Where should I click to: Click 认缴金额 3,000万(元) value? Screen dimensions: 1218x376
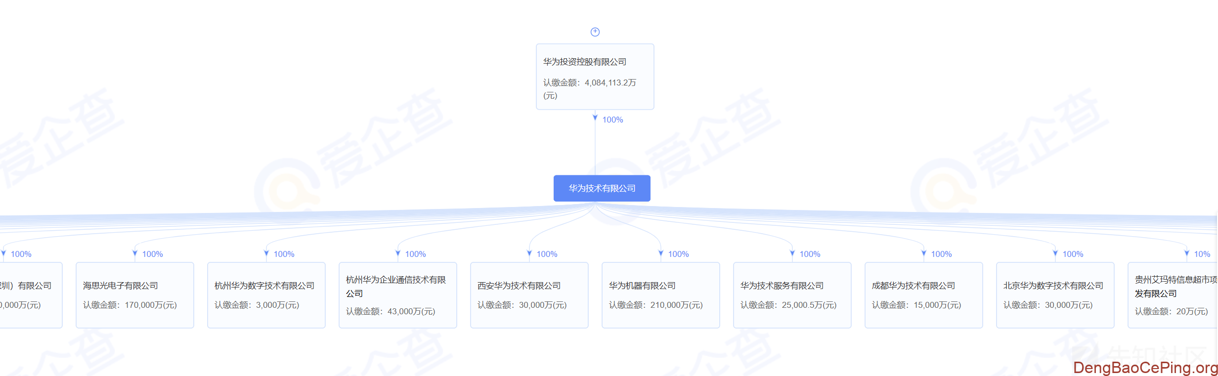[x=257, y=305]
